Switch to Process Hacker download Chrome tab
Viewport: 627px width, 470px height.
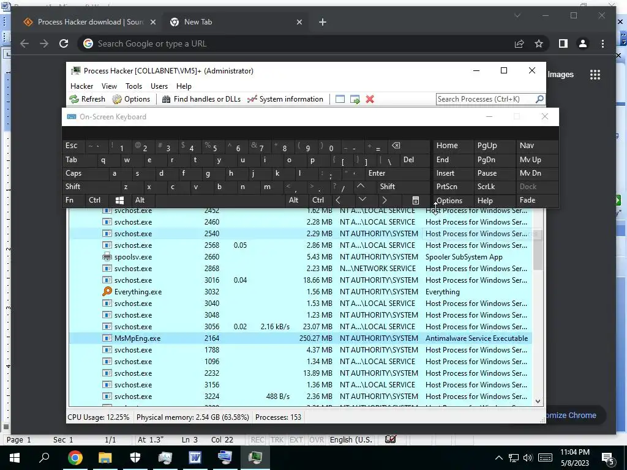(x=89, y=22)
